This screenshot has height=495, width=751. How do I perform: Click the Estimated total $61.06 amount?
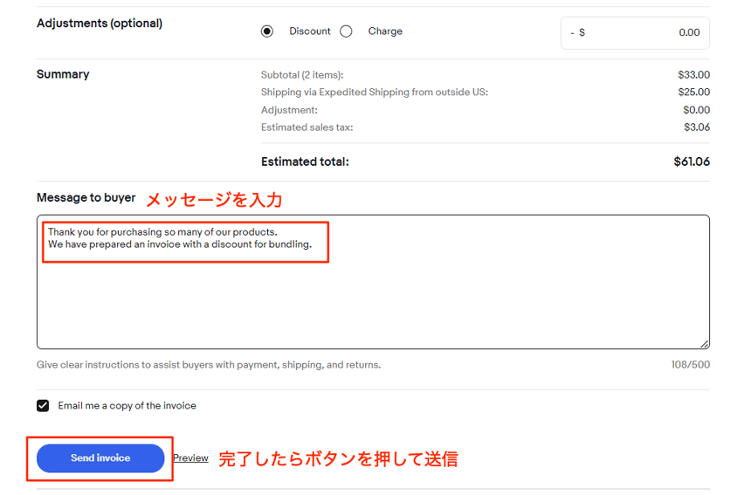691,162
